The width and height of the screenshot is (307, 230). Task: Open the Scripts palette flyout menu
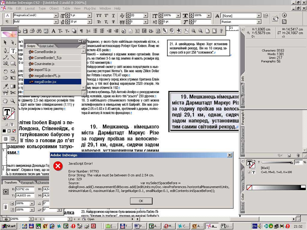tap(84, 46)
